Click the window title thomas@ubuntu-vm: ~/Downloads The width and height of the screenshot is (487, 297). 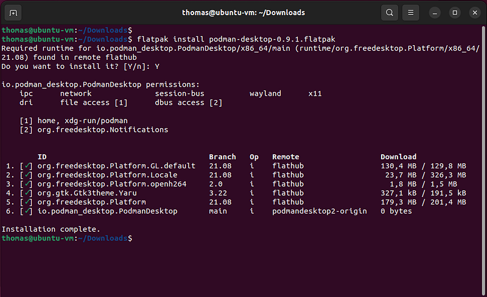point(243,13)
